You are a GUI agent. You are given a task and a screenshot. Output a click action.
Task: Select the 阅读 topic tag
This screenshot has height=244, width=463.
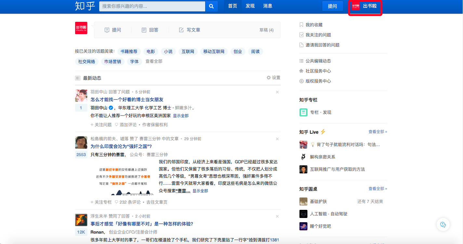[256, 51]
